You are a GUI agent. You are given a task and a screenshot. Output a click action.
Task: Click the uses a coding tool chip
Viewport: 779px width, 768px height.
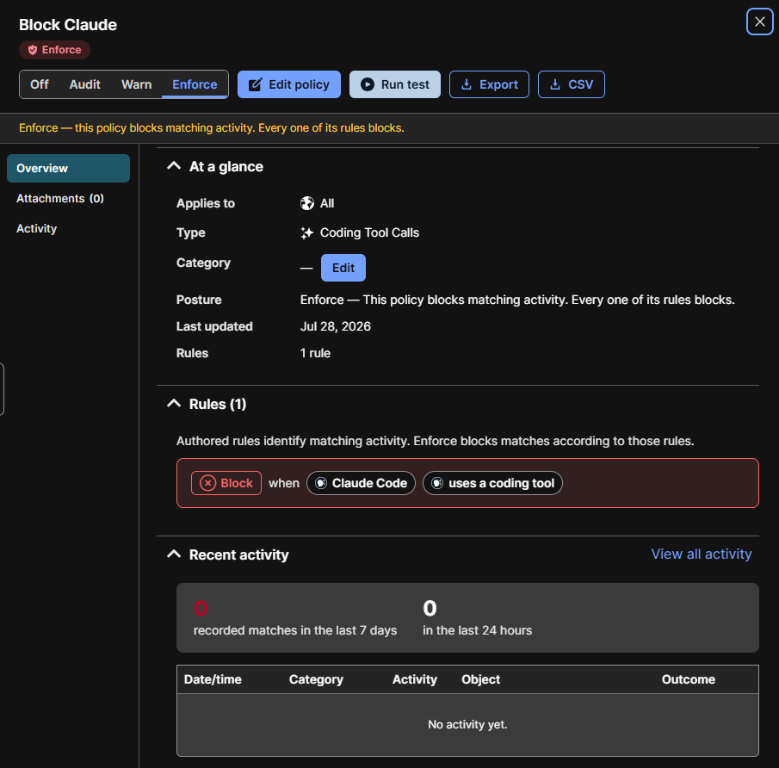[493, 483]
